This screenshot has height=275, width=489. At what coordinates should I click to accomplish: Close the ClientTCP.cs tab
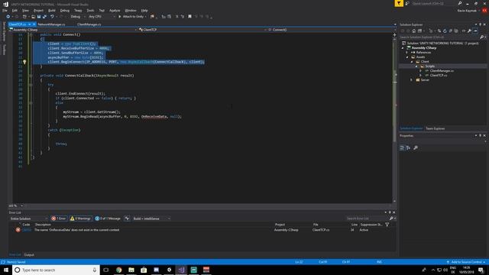pos(34,24)
